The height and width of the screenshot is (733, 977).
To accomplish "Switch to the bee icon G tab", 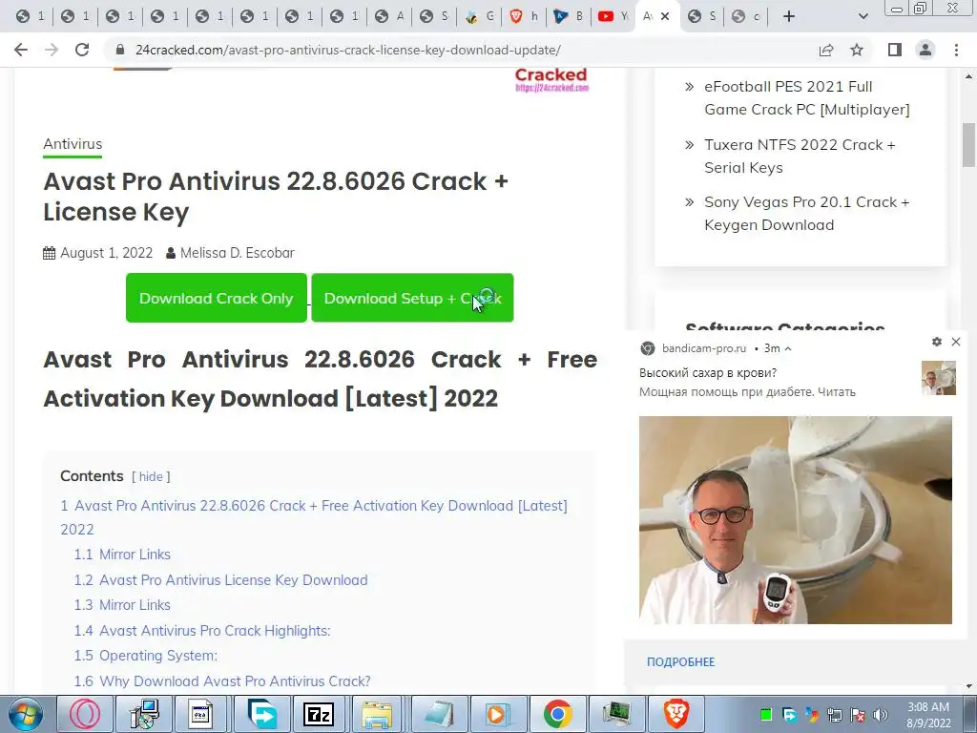I will pos(479,16).
